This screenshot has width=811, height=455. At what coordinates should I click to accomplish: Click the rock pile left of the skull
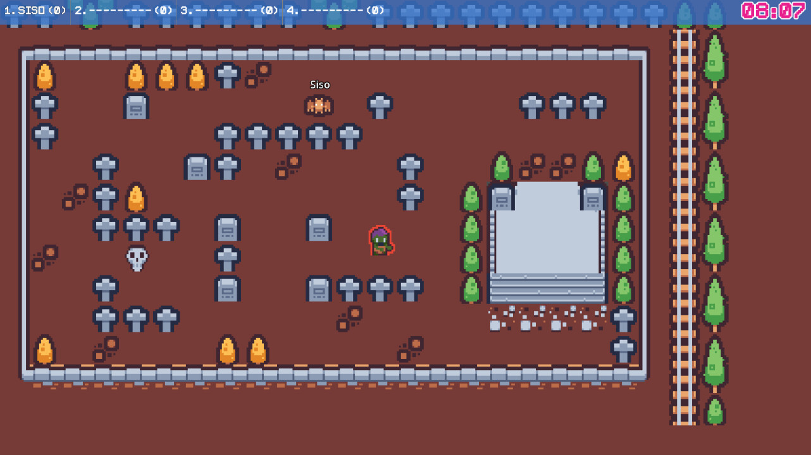coord(45,257)
